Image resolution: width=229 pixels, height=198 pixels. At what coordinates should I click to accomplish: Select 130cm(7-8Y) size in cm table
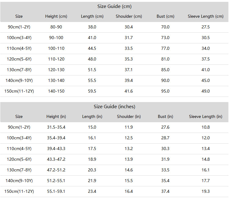19,70
